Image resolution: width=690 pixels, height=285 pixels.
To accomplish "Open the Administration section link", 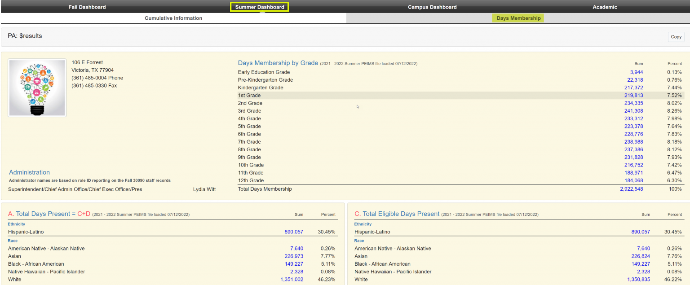I will click(29, 172).
